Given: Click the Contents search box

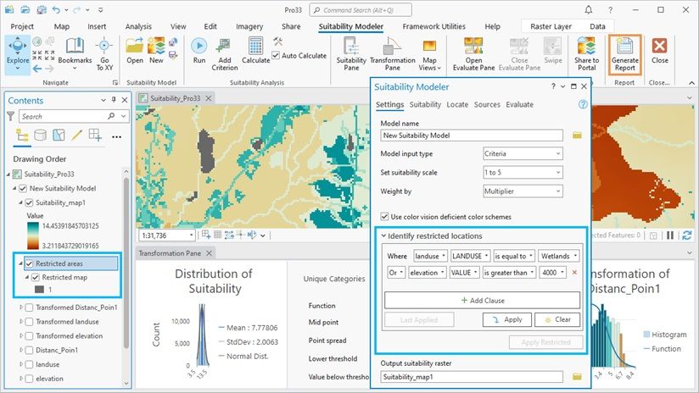Looking at the screenshot, I should [74, 117].
